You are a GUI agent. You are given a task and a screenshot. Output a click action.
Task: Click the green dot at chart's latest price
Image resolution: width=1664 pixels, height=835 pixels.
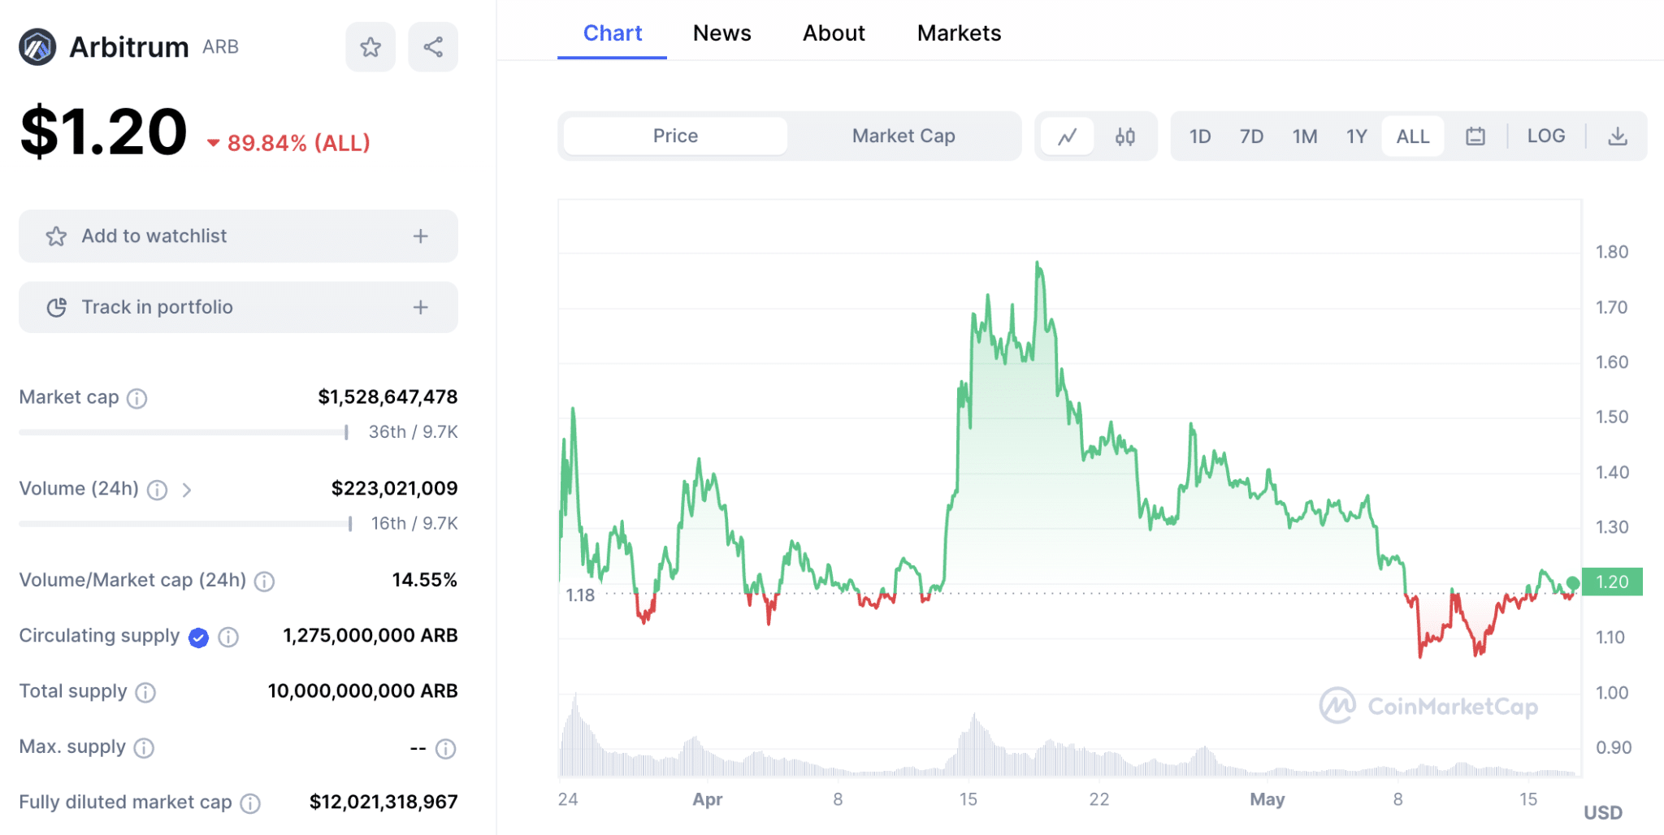pos(1573,583)
